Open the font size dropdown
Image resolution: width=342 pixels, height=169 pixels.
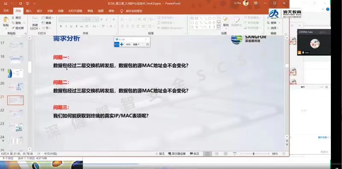coord(97,20)
